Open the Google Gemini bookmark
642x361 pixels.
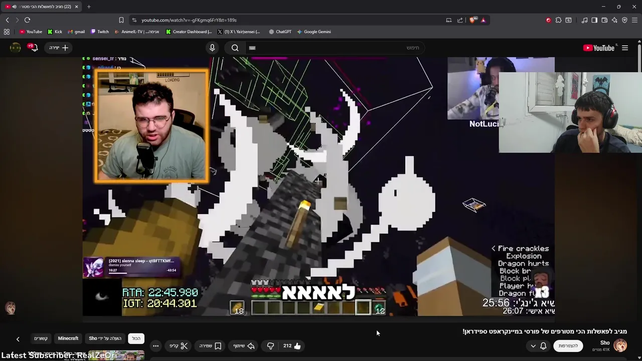[313, 32]
